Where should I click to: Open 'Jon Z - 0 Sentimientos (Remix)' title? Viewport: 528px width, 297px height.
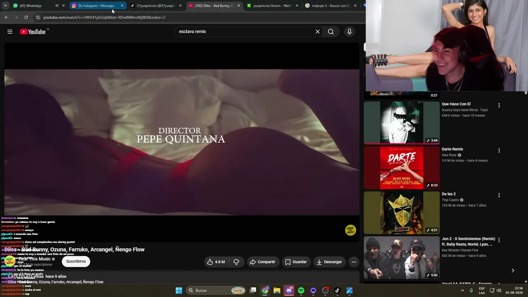468,241
